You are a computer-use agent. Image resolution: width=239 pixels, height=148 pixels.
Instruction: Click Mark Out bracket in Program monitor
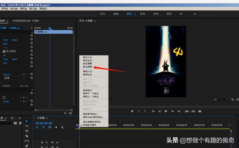click(x=145, y=111)
